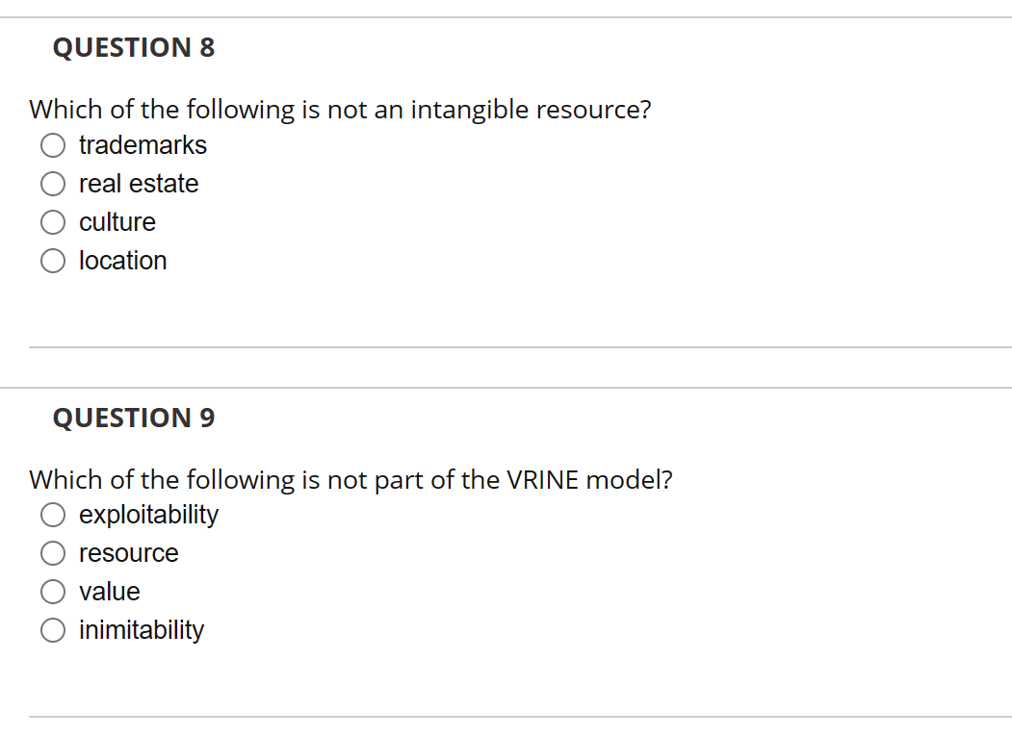Click the 'location' answer label text
The image size is (1012, 736).
tap(122, 261)
